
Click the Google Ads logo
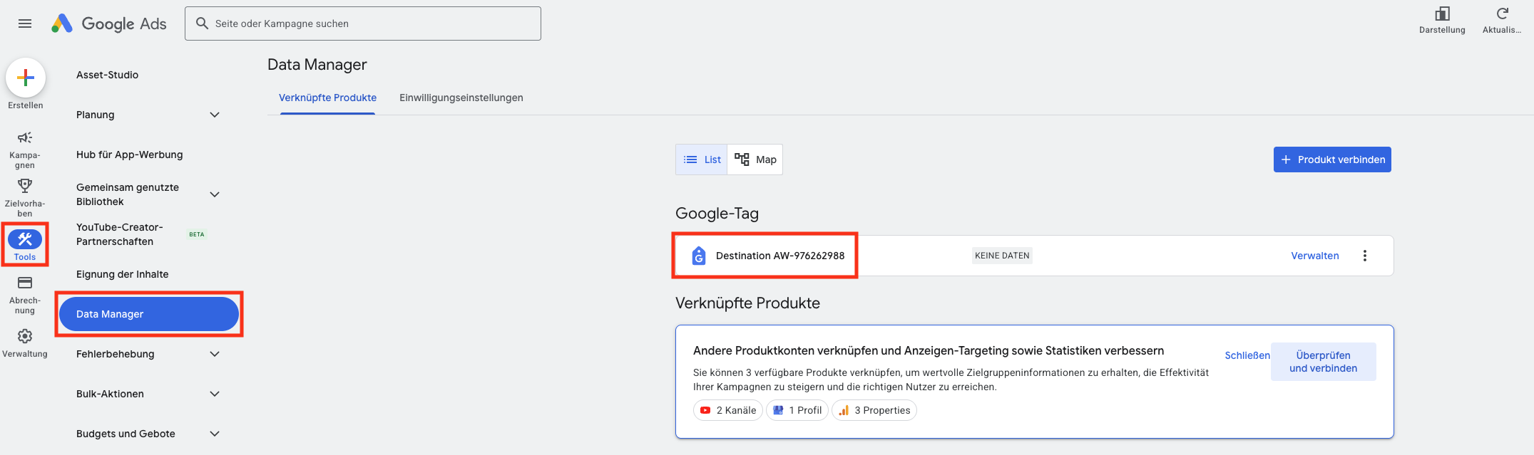(109, 23)
